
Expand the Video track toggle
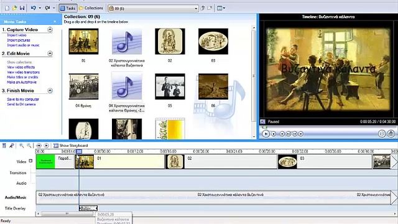[x=30, y=161]
